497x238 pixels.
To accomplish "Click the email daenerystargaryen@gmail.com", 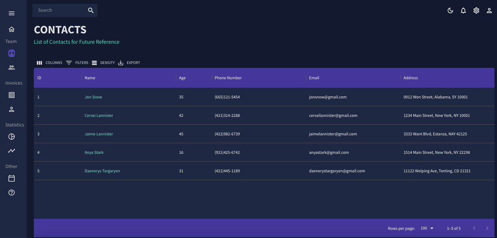I will point(337,171).
